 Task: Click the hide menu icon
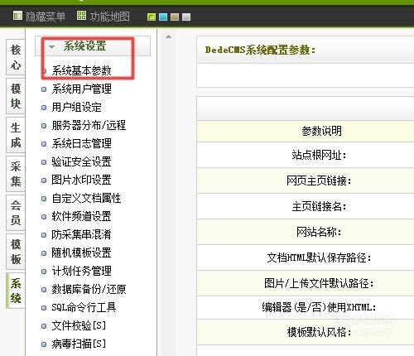pyautogui.click(x=17, y=16)
